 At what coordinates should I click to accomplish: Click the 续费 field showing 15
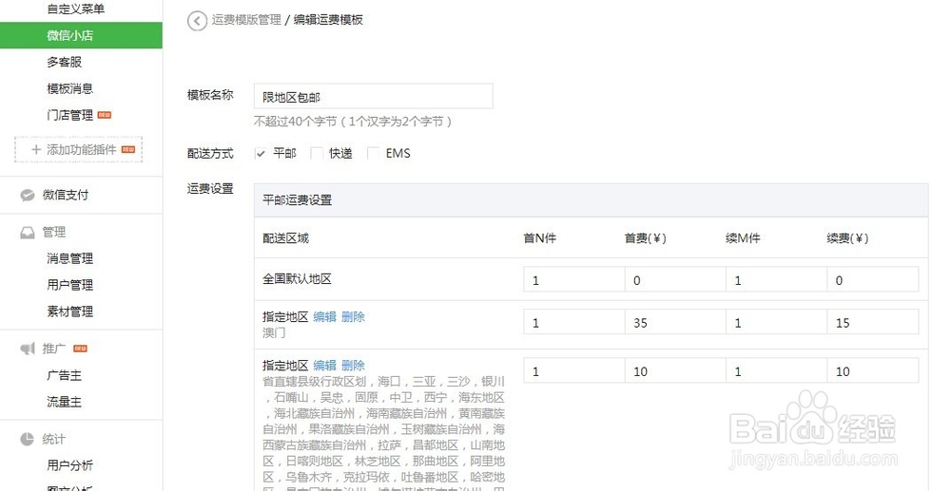point(873,322)
